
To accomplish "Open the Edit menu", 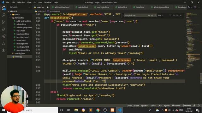I will [x=13, y=3].
